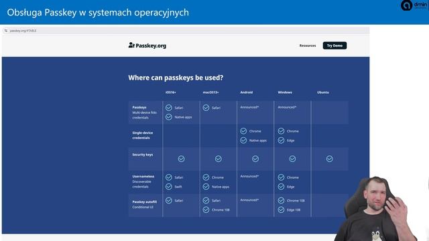The image size is (429, 241).
Task: Click Swift checkmark in Usernameless row under iOS16+
Action: pos(169,187)
